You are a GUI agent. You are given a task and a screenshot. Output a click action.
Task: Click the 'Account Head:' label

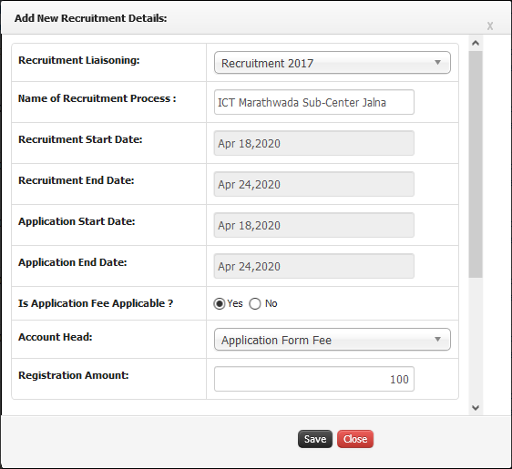(x=56, y=337)
